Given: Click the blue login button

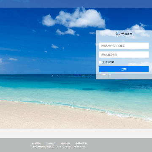Looking at the screenshot, I should pyautogui.click(x=124, y=69).
